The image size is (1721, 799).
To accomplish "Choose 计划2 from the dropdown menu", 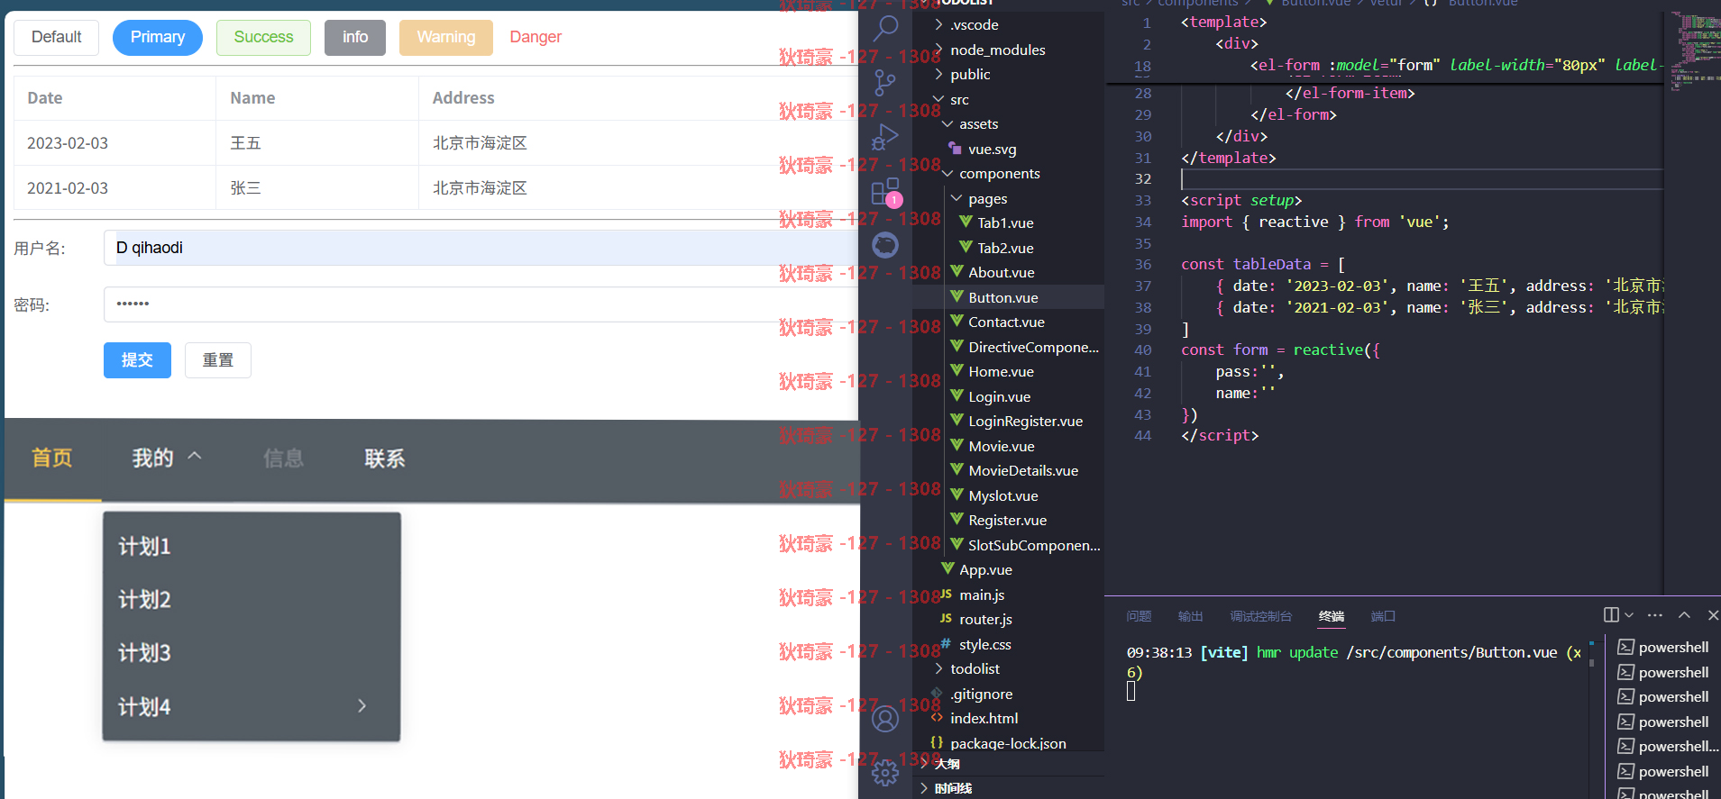I will 252,599.
